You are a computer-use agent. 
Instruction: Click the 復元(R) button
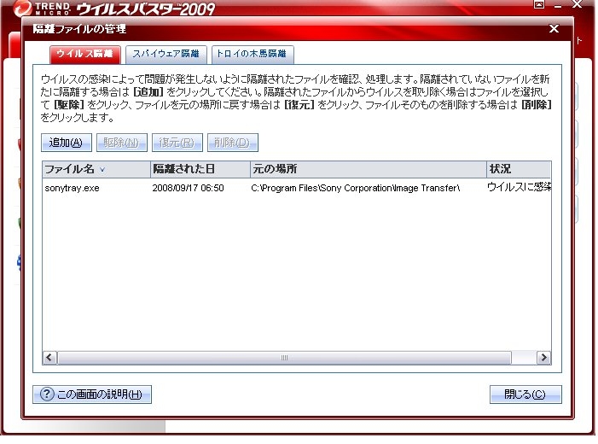177,143
